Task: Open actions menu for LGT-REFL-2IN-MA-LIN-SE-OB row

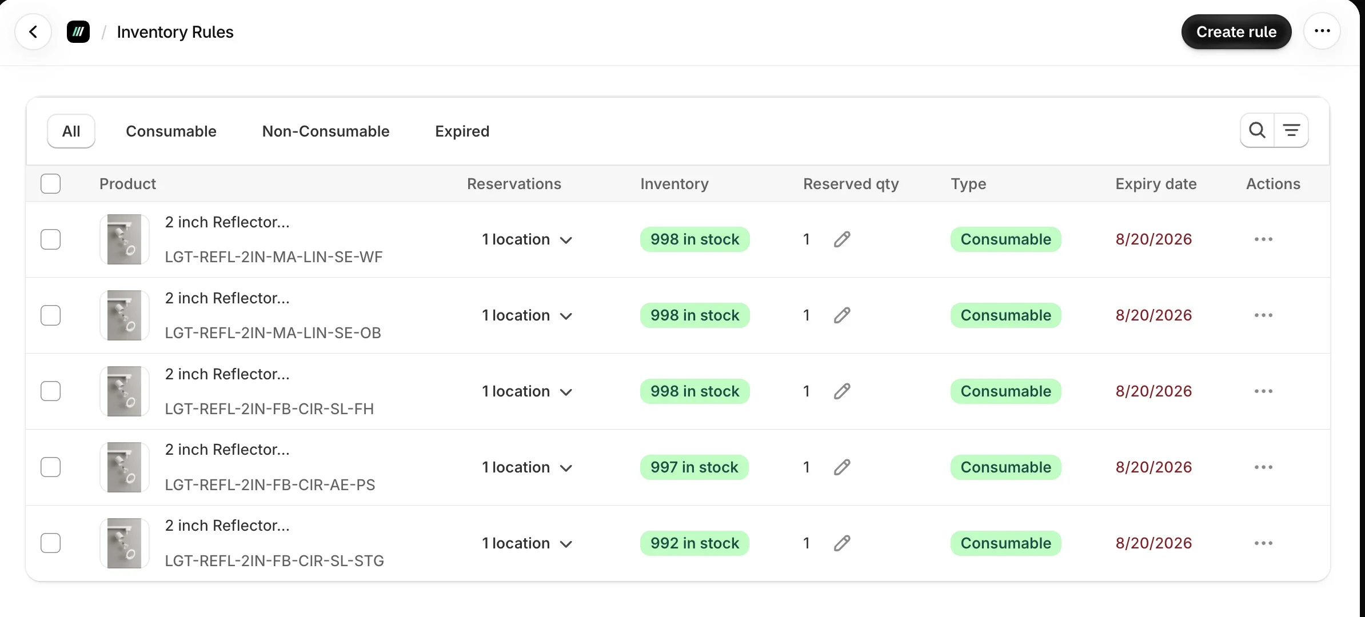Action: [x=1263, y=315]
